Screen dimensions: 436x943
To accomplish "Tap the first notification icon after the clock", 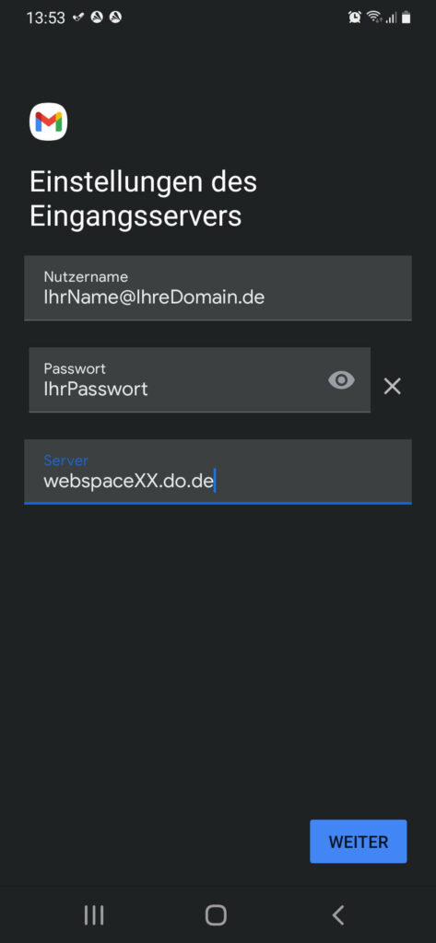I will click(x=78, y=17).
